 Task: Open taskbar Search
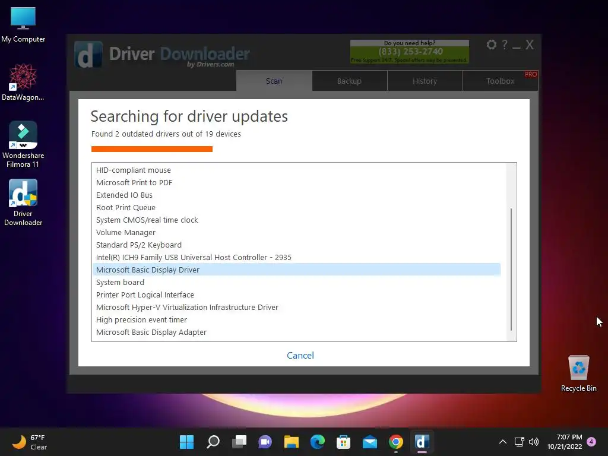pyautogui.click(x=213, y=442)
